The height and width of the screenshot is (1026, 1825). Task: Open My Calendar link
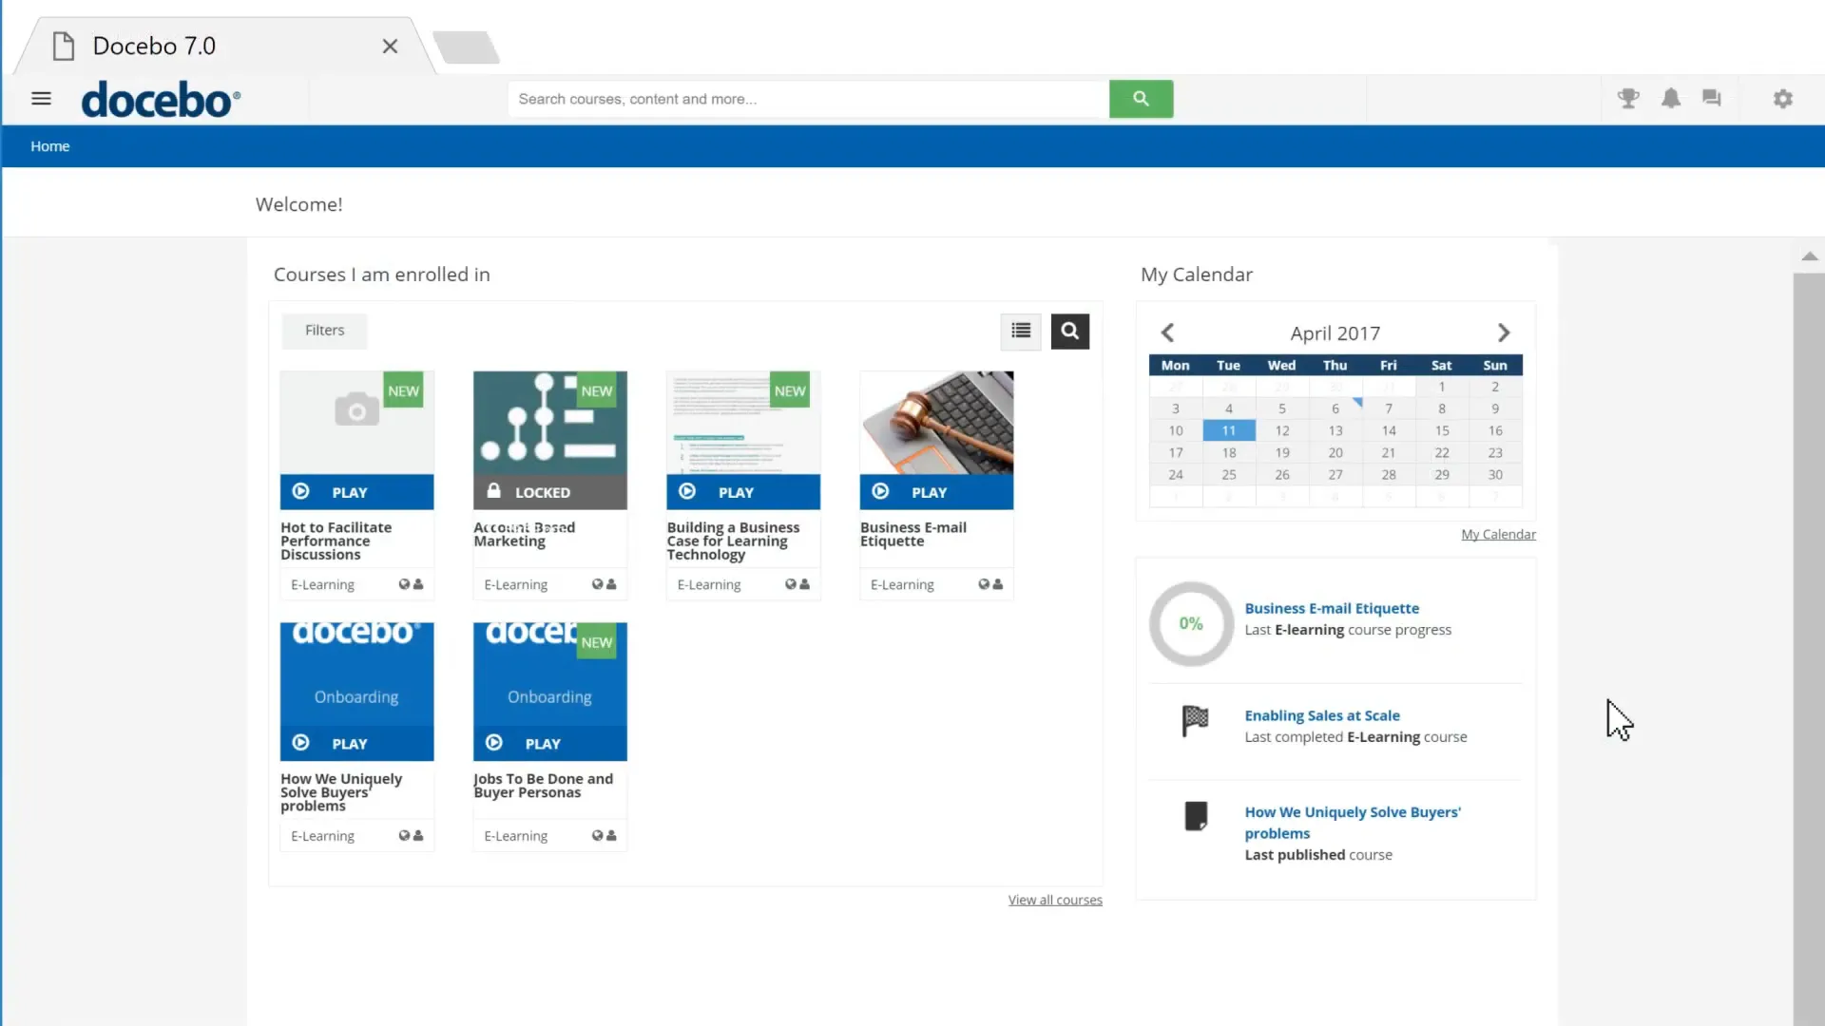click(1497, 534)
